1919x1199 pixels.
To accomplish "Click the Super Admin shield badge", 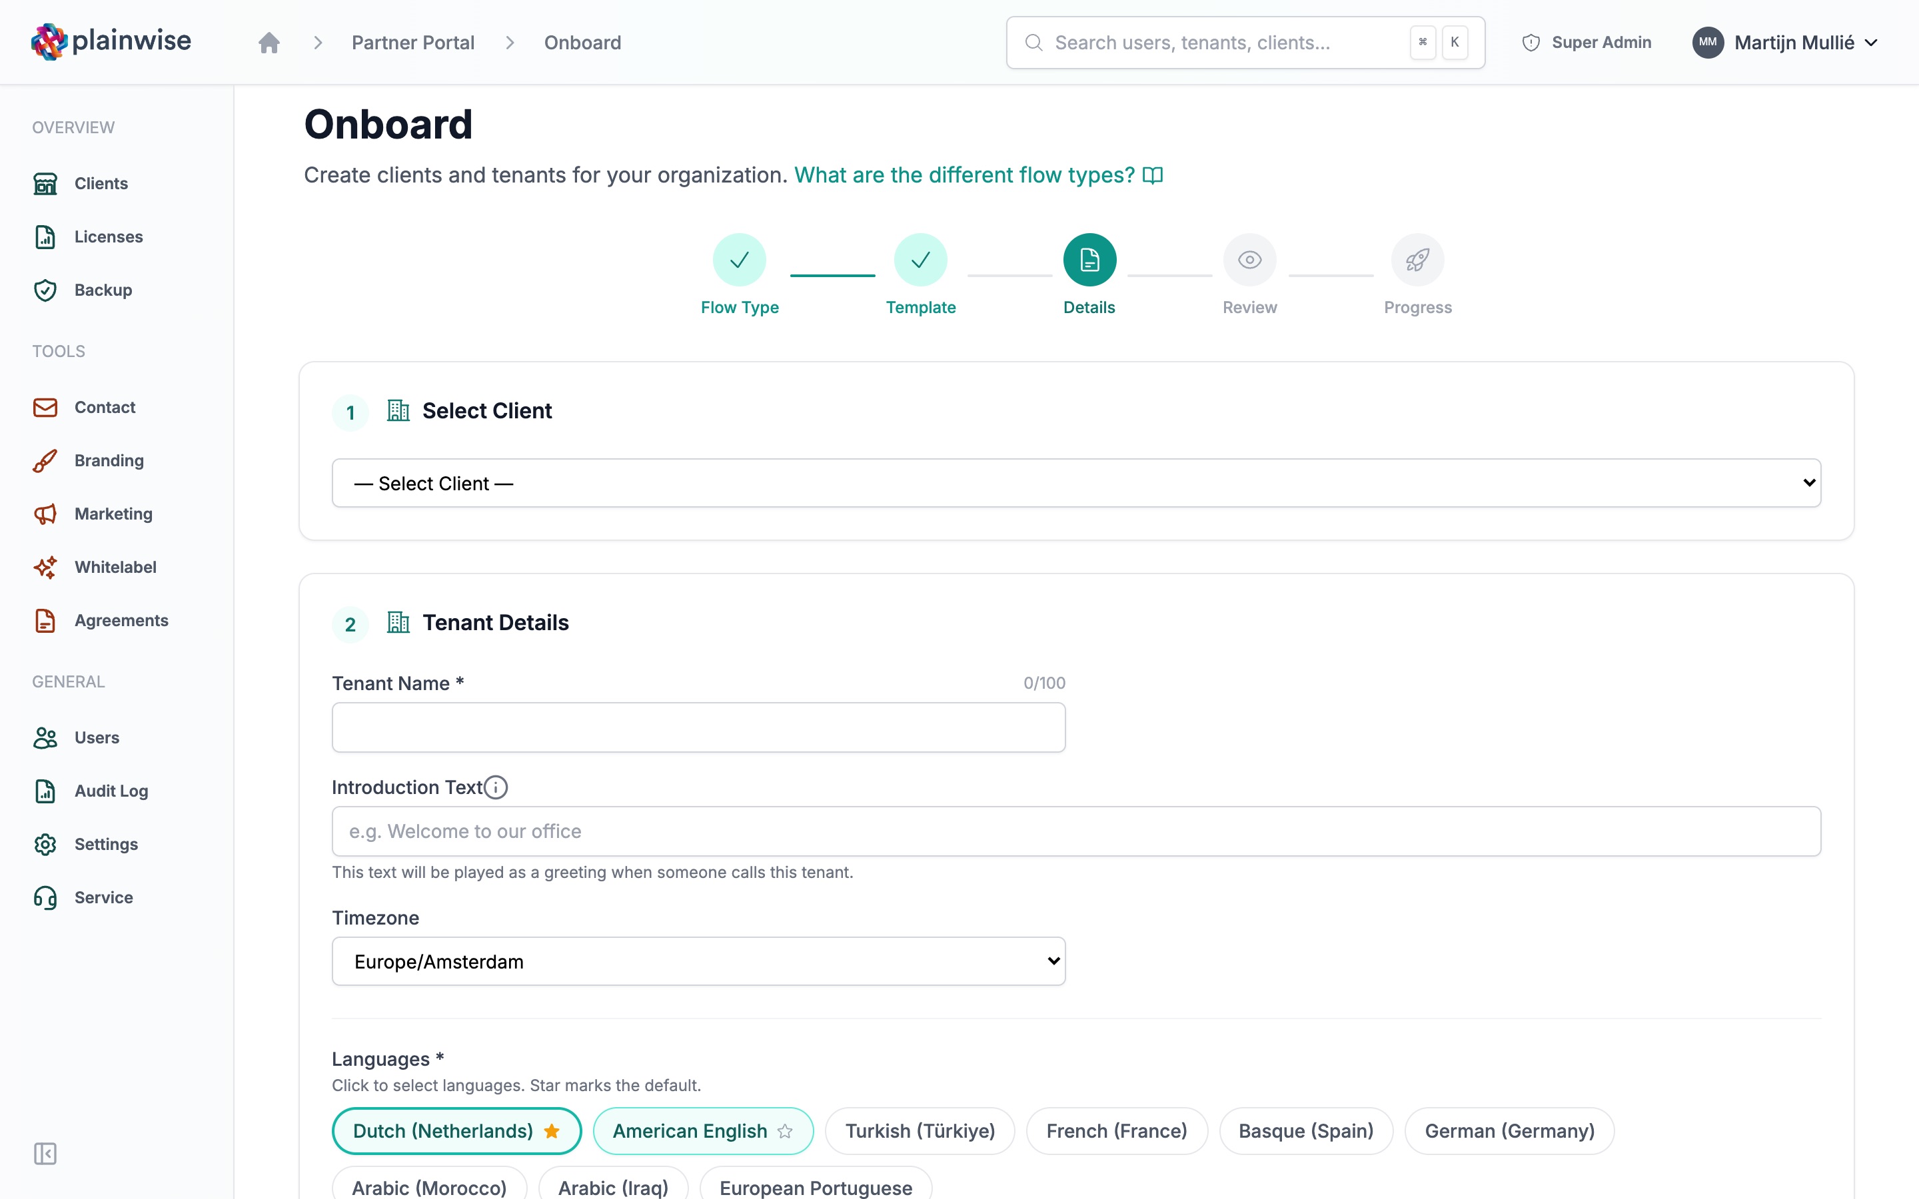I will click(1587, 43).
